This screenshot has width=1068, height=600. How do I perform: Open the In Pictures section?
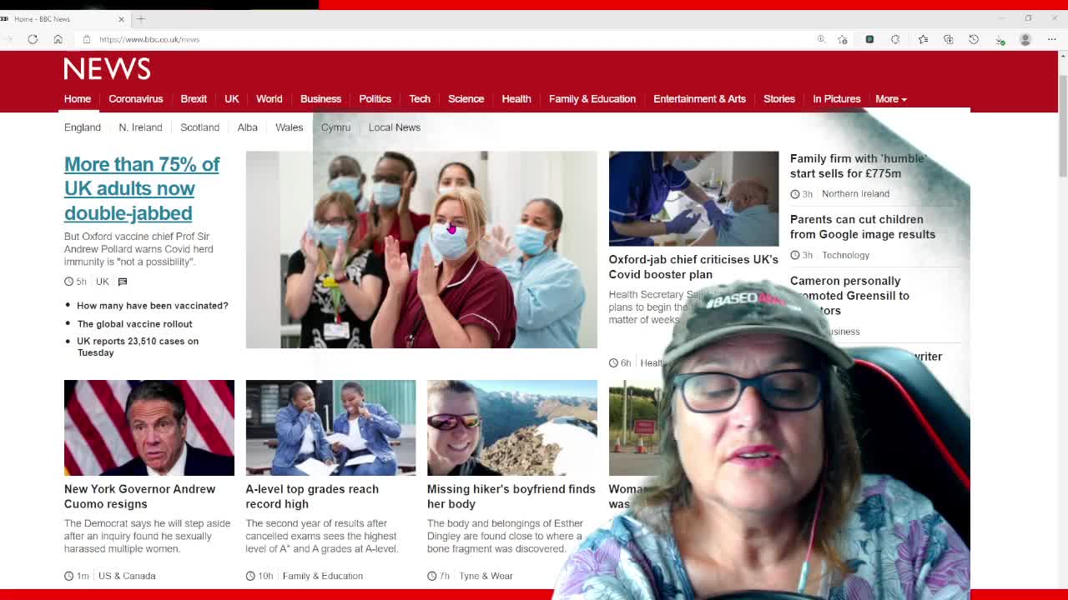click(836, 99)
